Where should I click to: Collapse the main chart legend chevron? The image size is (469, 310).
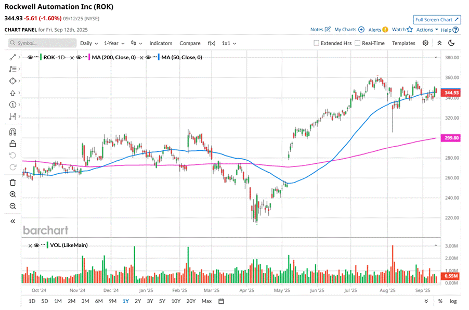[x=436, y=57]
